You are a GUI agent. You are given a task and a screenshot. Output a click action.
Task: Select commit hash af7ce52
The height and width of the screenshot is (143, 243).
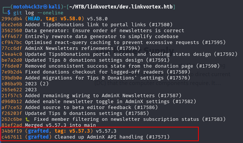(12, 107)
